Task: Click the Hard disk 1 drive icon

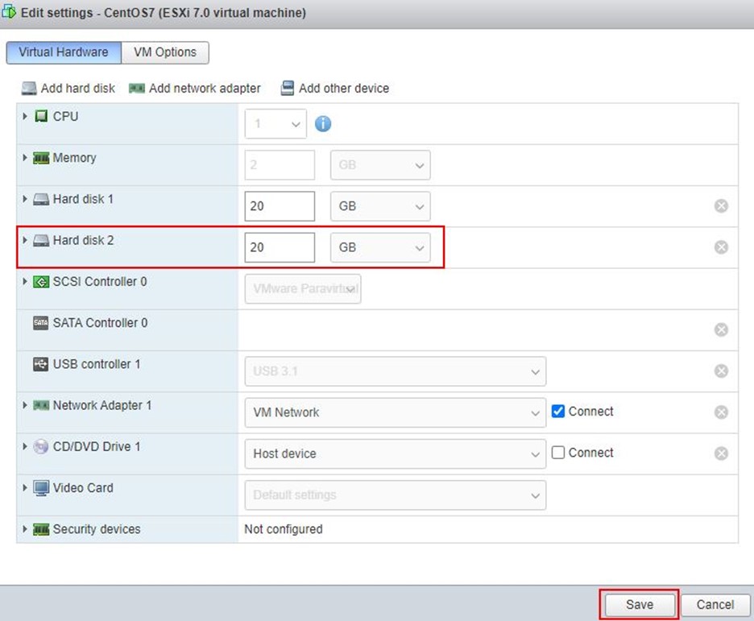Action: [x=41, y=199]
